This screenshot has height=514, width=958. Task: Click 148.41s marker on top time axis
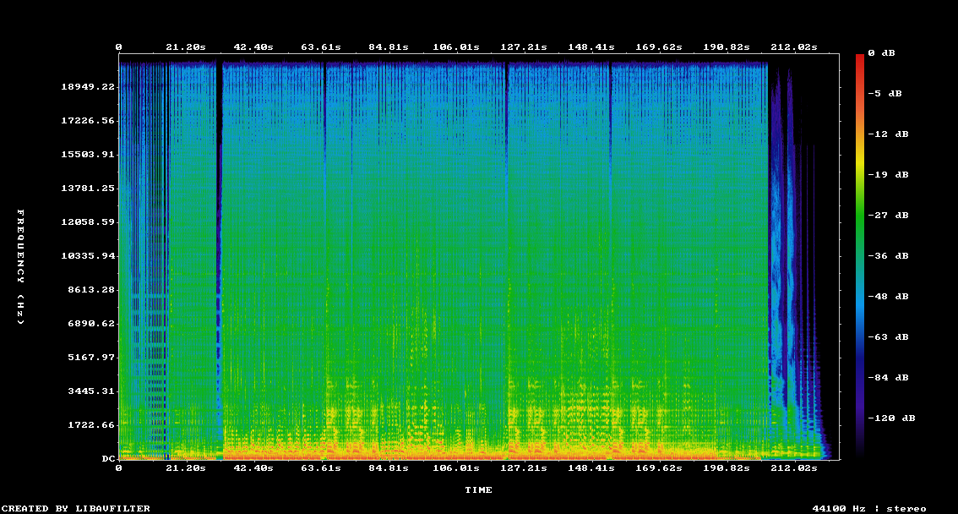[591, 47]
